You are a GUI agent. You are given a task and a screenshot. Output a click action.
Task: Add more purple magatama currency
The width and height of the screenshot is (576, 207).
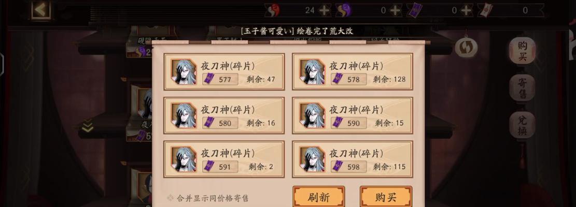tap(395, 11)
